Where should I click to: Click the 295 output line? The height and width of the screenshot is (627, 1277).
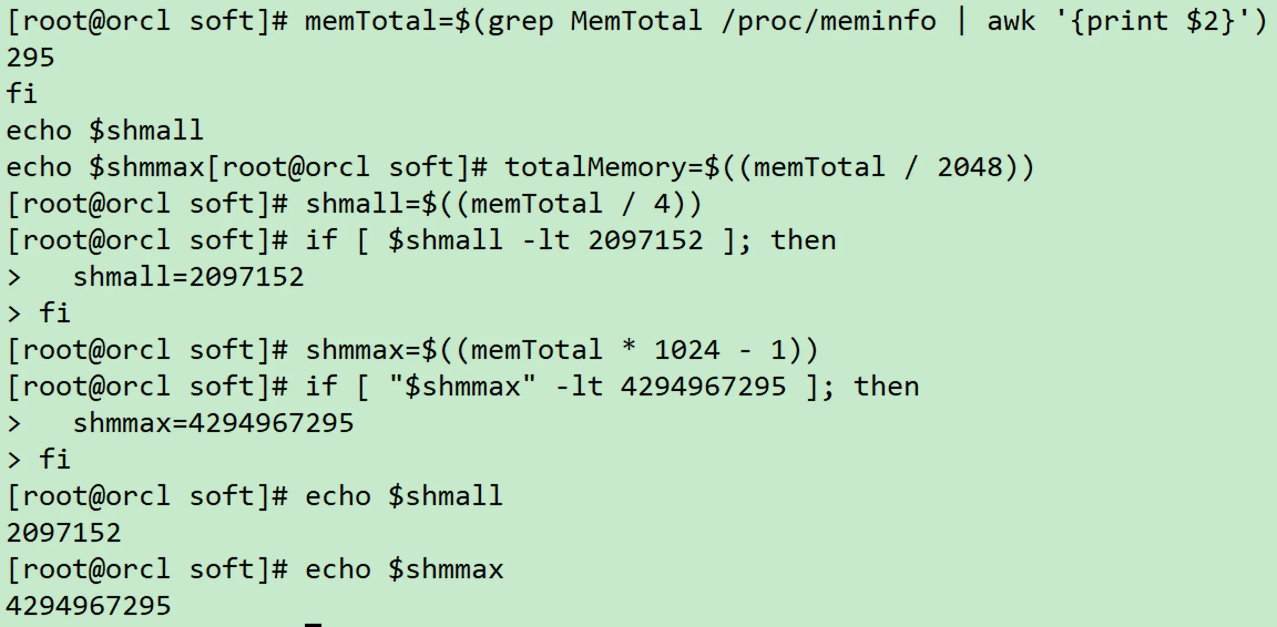(30, 58)
